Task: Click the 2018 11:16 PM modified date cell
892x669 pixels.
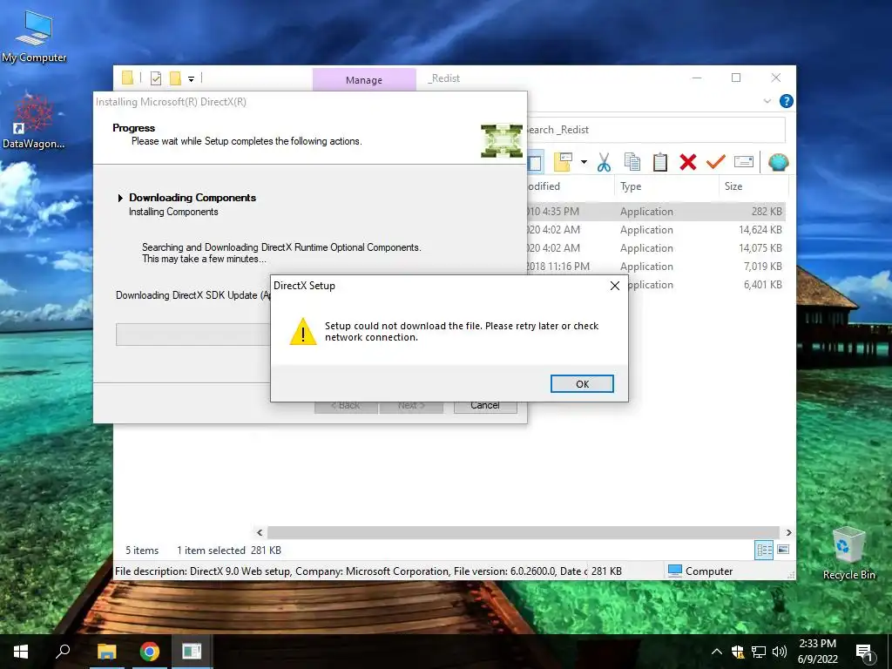Action: 558,267
